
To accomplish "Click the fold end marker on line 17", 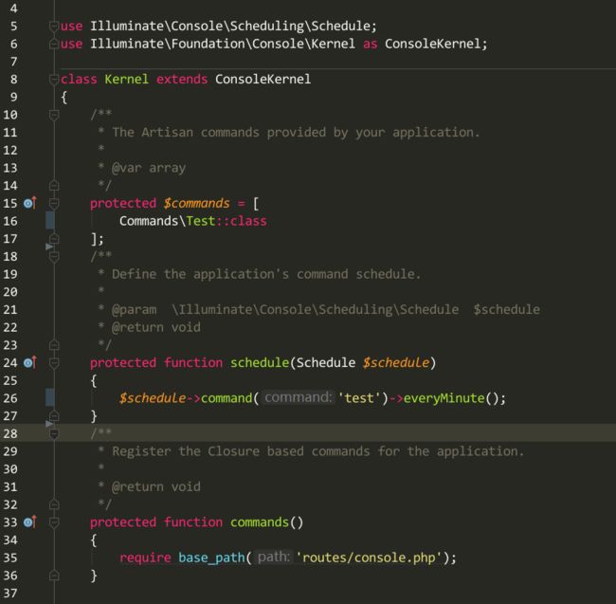I will pyautogui.click(x=54, y=239).
